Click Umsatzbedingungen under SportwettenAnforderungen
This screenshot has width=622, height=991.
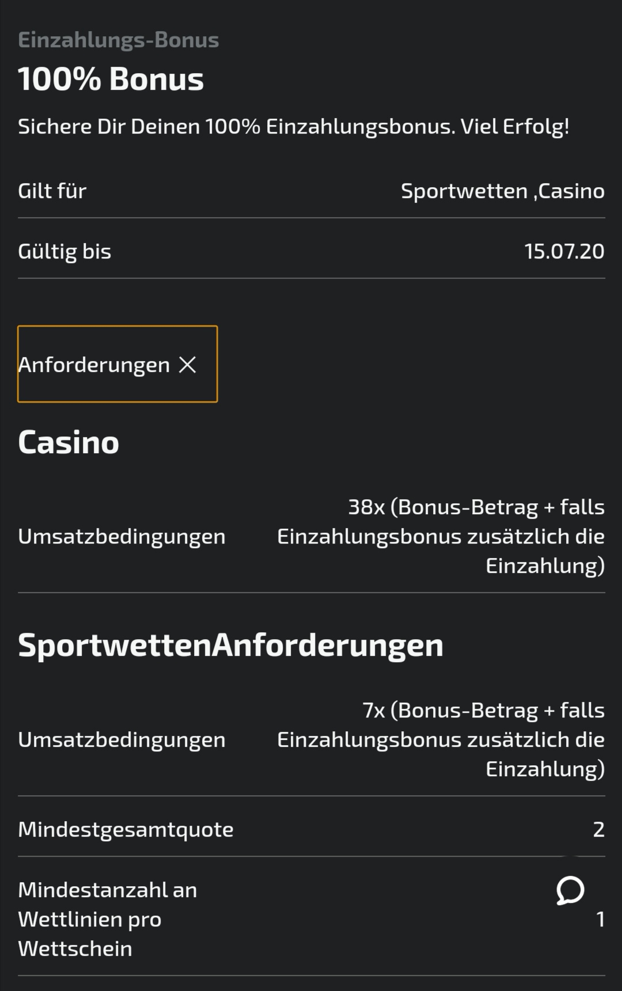pyautogui.click(x=122, y=739)
